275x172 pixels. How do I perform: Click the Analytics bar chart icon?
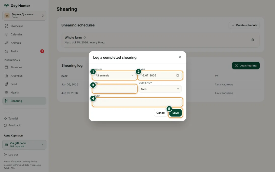click(x=6, y=76)
